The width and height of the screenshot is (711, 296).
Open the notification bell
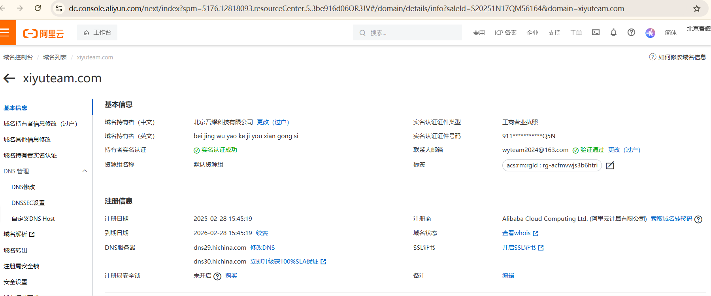613,32
